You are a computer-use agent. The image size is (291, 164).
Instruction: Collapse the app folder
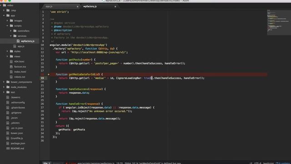[x=4, y=15]
